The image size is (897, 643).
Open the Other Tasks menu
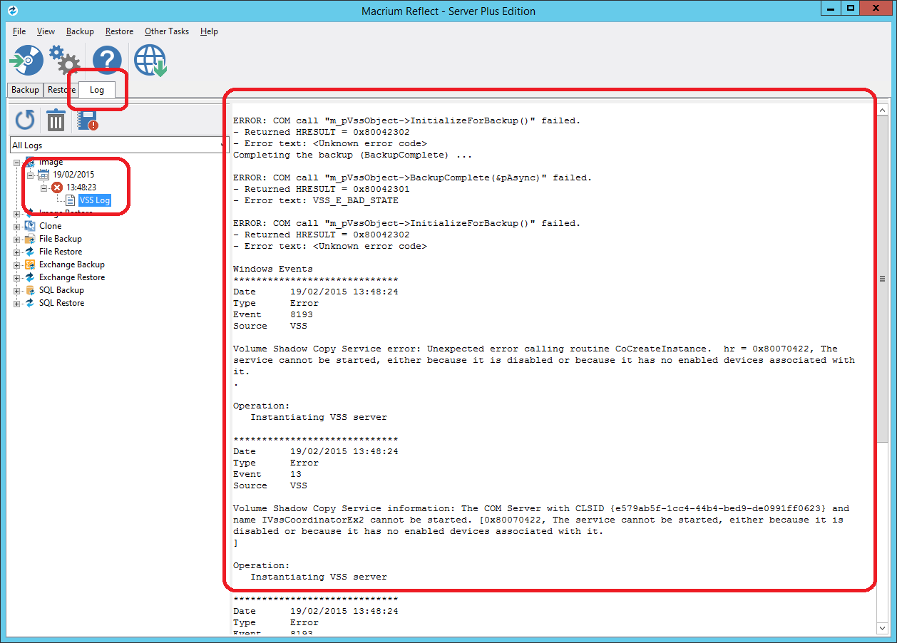166,31
